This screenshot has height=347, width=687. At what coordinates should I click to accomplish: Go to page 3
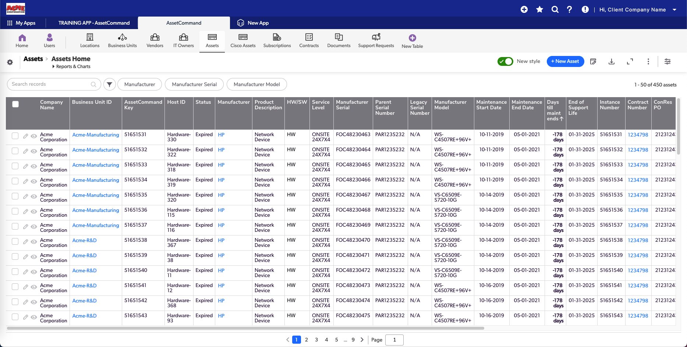(x=316, y=340)
